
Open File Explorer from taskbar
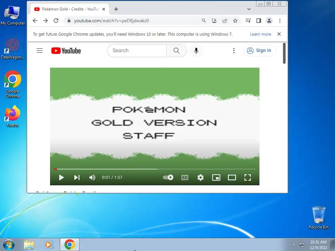pos(29,244)
